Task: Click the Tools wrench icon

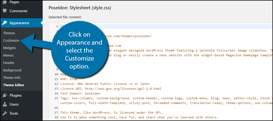Action: pos(5,113)
